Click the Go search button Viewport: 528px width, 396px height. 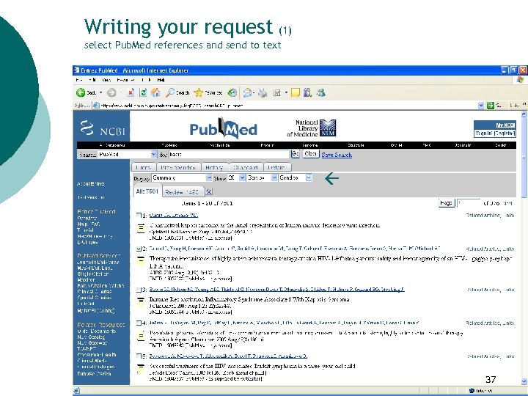point(296,154)
